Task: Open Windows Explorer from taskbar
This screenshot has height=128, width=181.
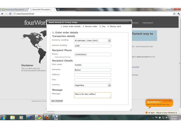Action: [x=13, y=118]
